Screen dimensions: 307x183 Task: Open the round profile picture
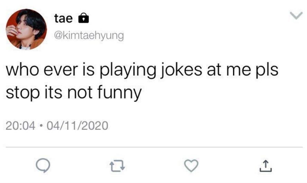point(26,29)
